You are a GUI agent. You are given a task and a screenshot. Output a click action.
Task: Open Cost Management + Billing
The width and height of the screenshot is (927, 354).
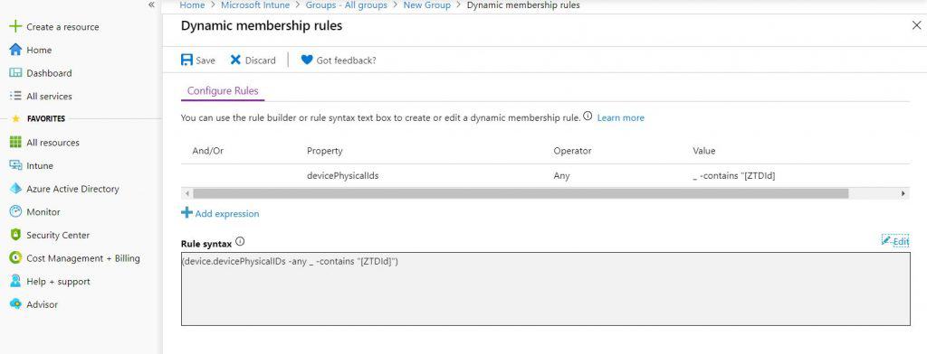pyautogui.click(x=83, y=258)
